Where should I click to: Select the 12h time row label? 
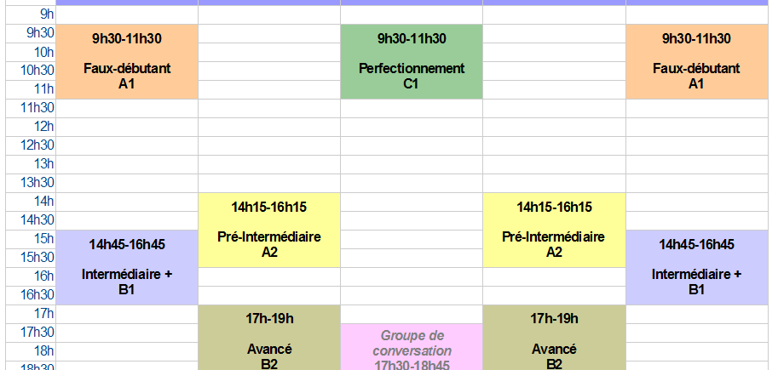coord(43,127)
